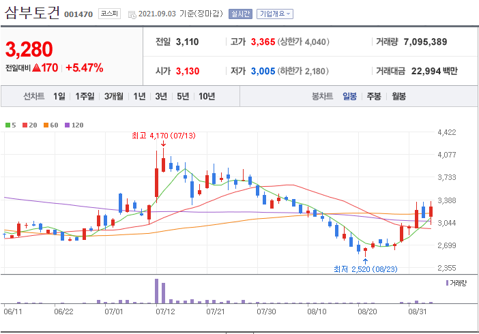Click the calendar icon beside 2021.09.03
The image size is (479, 334).
pyautogui.click(x=132, y=14)
